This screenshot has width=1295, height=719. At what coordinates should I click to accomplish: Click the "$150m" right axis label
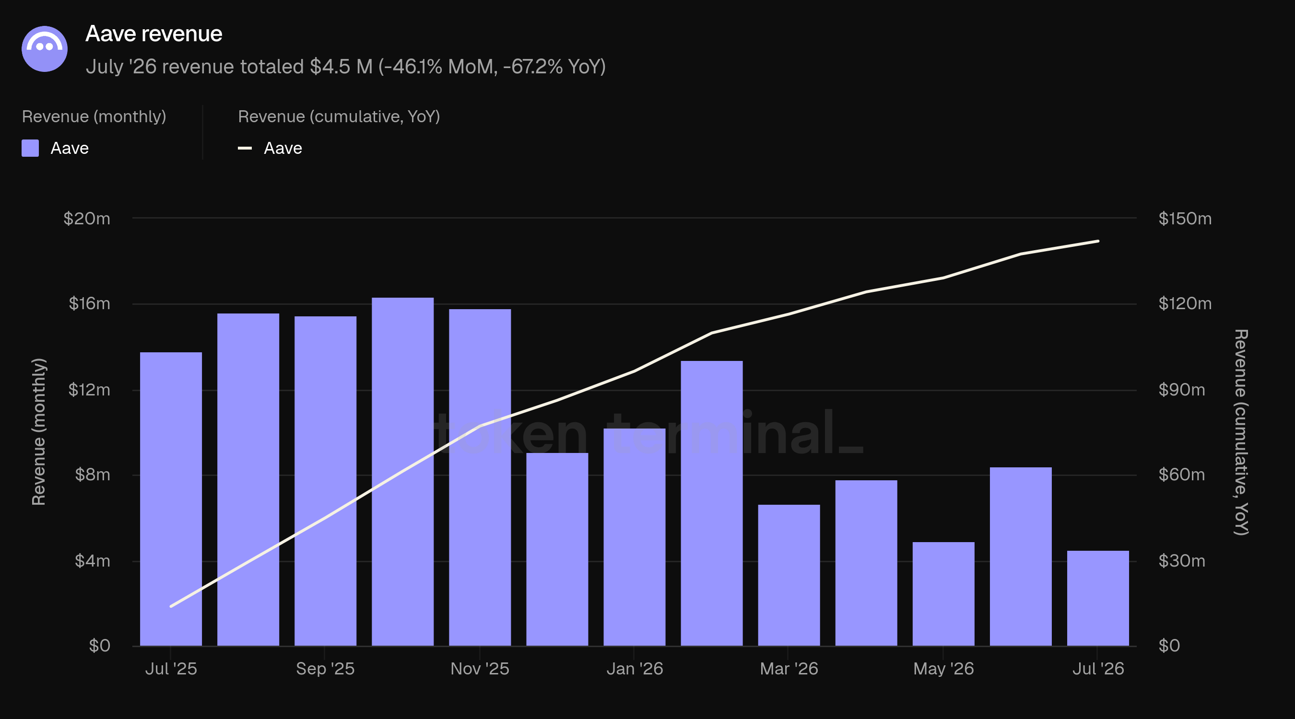(1185, 219)
